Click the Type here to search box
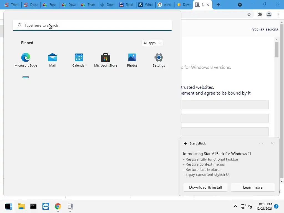 point(92,25)
